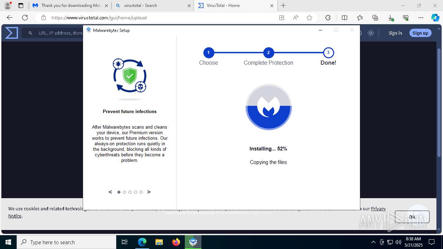Toggle Edge split screen
This screenshot has height=249, width=443.
344,18
